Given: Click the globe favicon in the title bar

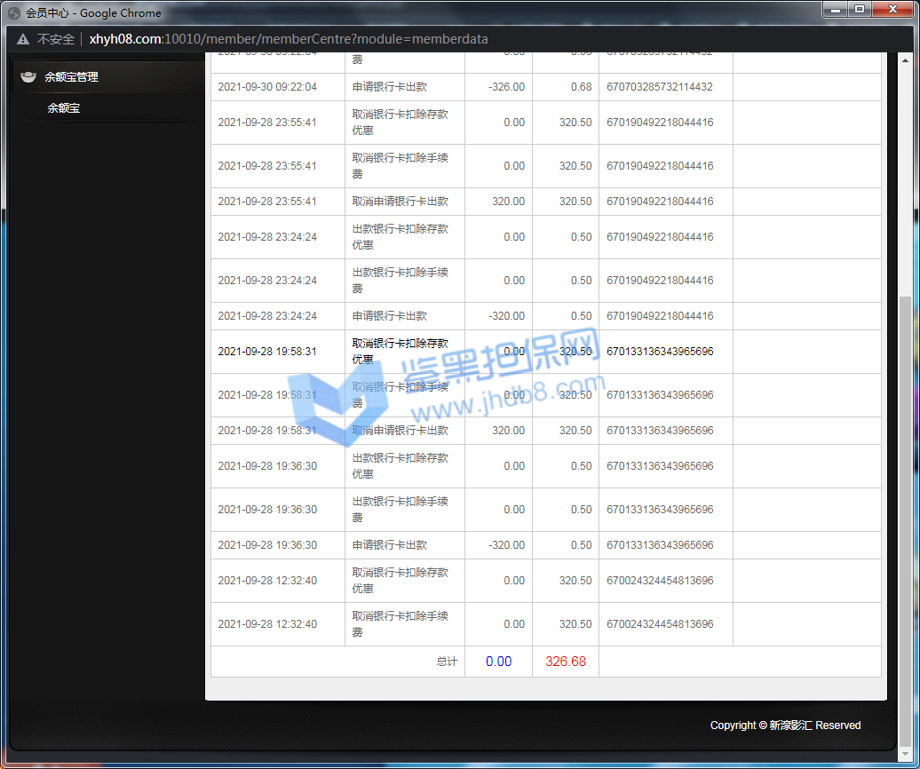Looking at the screenshot, I should pos(14,13).
